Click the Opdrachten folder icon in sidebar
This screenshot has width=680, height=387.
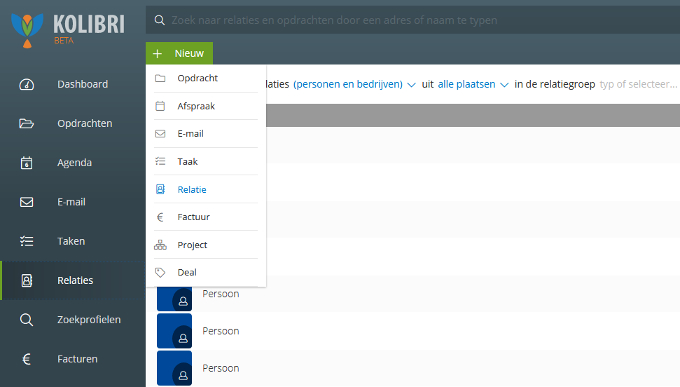click(27, 124)
